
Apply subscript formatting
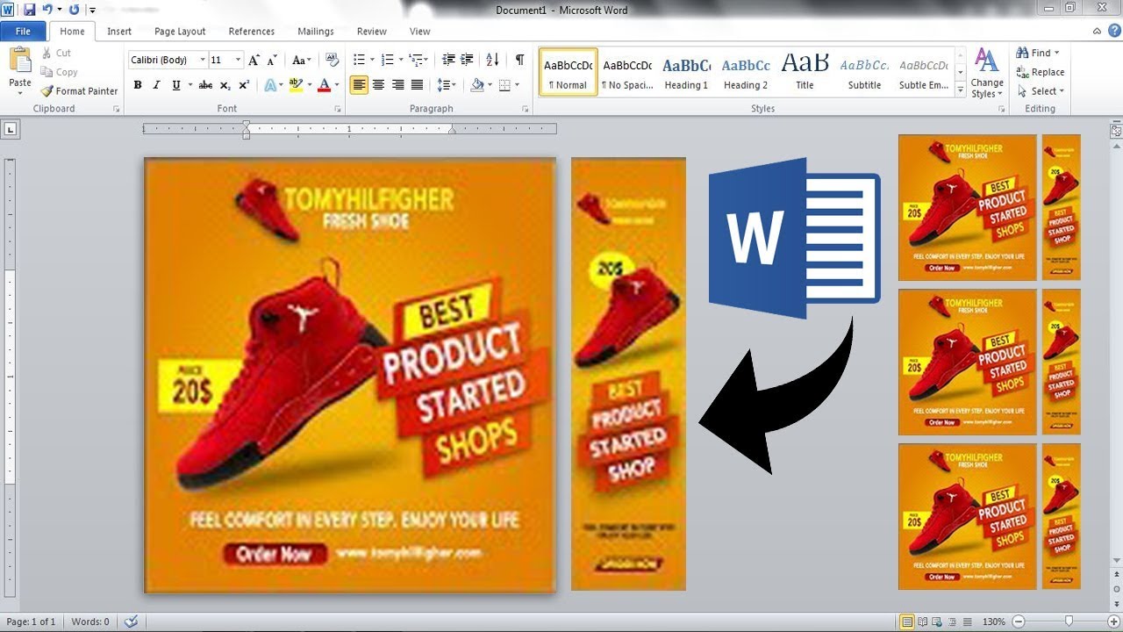click(225, 85)
